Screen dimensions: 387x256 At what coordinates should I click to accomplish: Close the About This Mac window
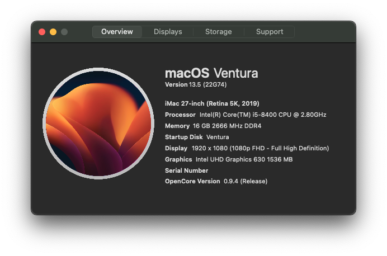(42, 32)
